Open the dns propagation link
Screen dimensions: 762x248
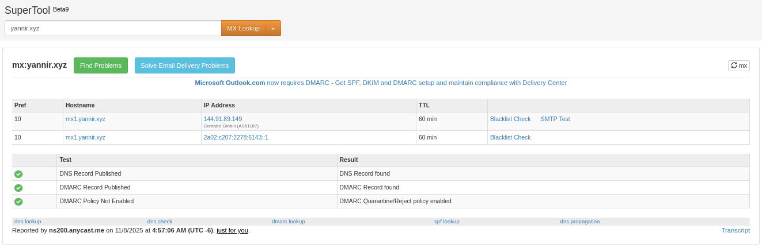[579, 221]
